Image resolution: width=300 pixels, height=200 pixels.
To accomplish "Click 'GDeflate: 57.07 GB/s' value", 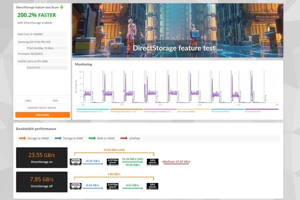I will [176, 162].
